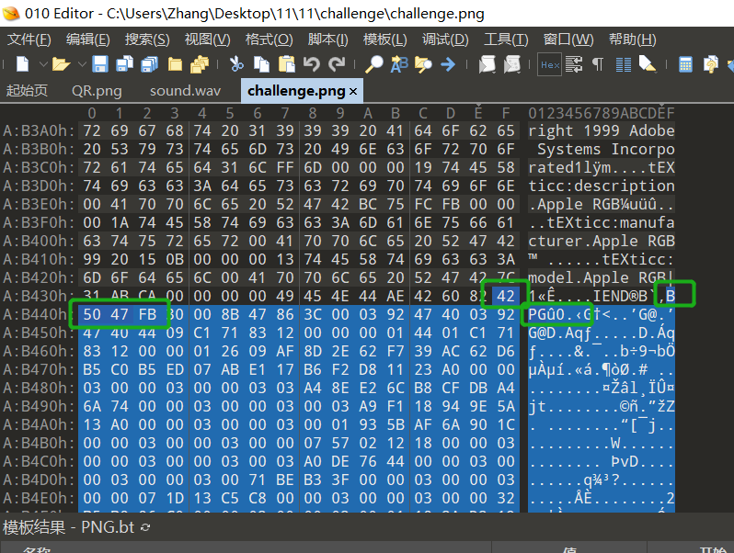
Task: Open the 帮助(H) menu
Action: pyautogui.click(x=633, y=39)
